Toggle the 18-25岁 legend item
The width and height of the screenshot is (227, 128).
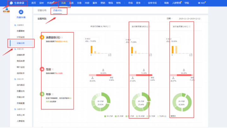click(x=109, y=116)
